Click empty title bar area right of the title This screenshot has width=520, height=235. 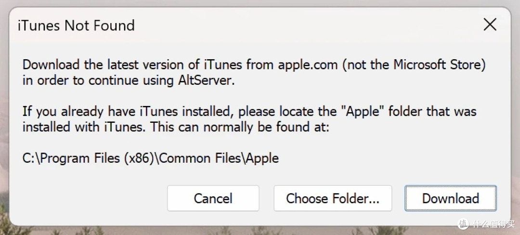point(299,25)
